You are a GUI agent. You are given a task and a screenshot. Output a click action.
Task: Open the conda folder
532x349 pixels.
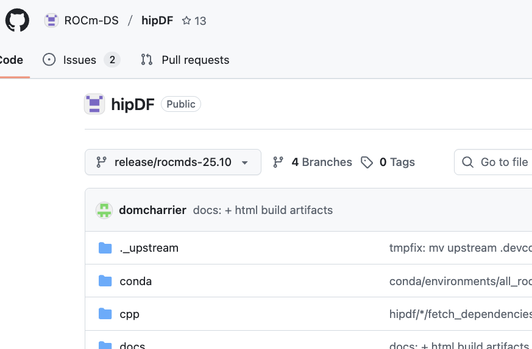[x=136, y=282]
